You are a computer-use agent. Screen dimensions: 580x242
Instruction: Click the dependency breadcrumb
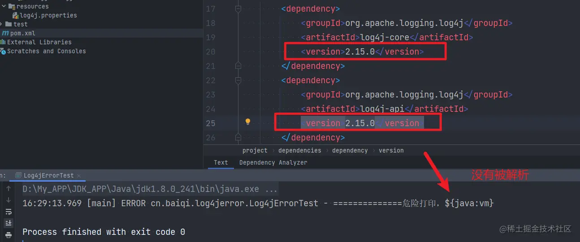350,150
